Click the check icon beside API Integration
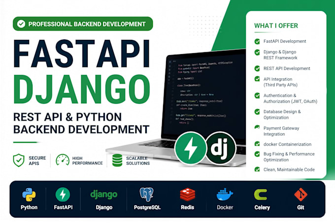This screenshot has width=335, height=223. tap(257, 79)
